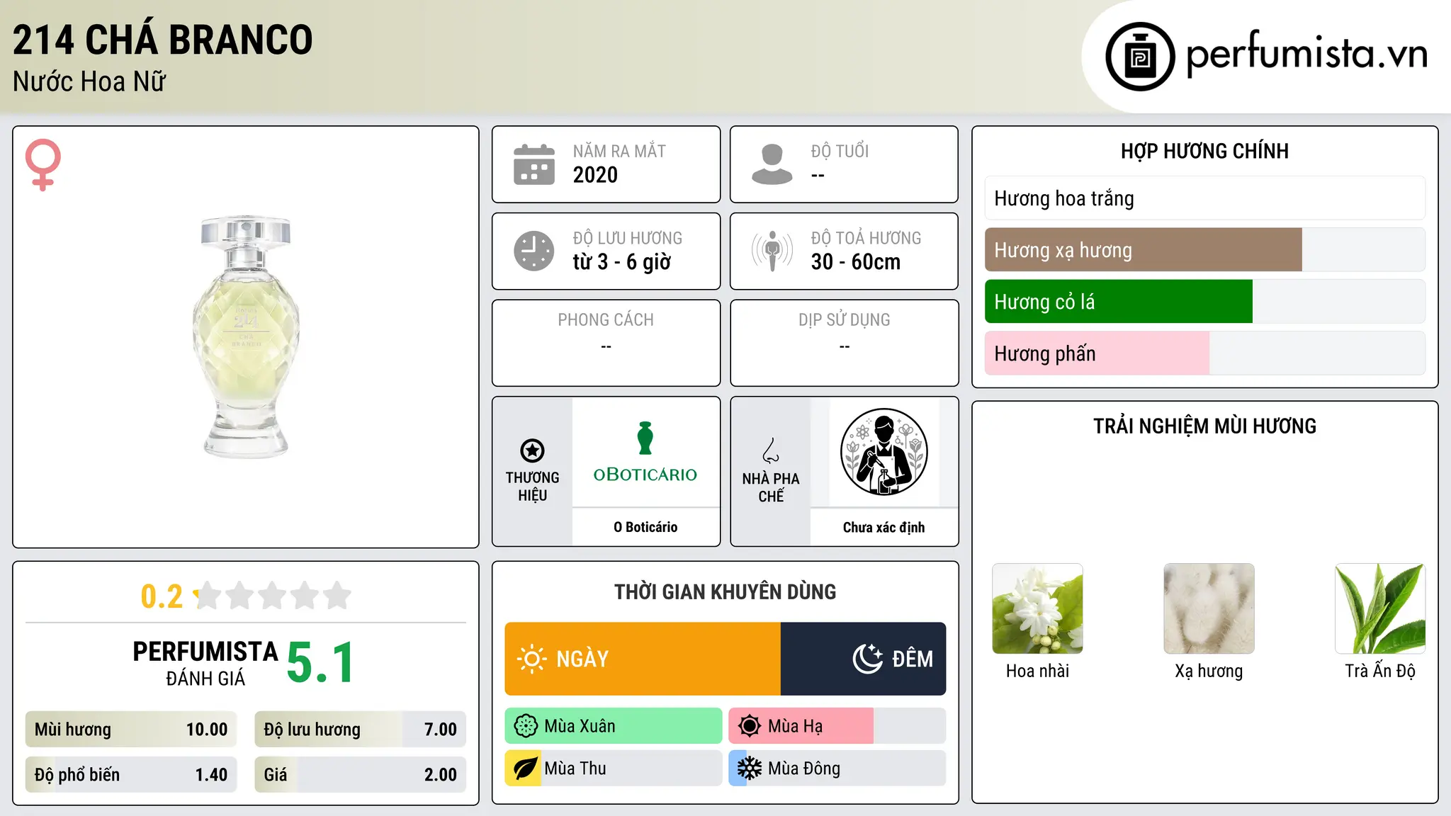
Task: Click the Thời gian khuyên dùng heading
Action: [x=725, y=591]
